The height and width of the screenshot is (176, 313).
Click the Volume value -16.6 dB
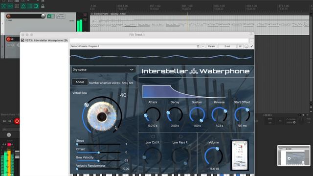coord(213,169)
